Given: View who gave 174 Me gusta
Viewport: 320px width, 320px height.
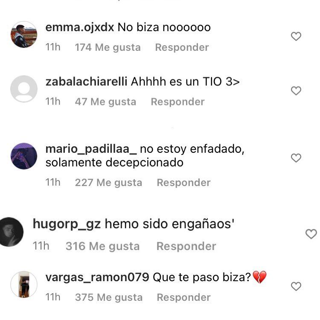Looking at the screenshot, I should [x=108, y=47].
